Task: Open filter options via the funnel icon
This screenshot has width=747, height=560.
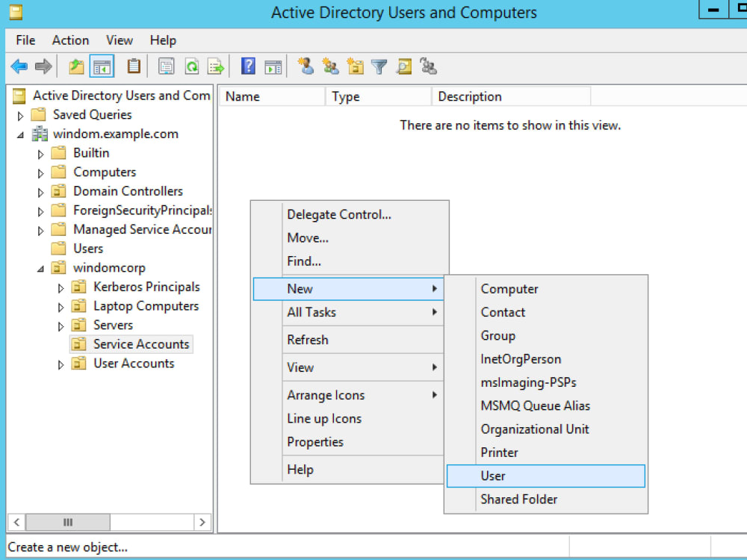Action: tap(379, 66)
